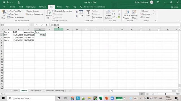Open the Sort dialog

81,13
